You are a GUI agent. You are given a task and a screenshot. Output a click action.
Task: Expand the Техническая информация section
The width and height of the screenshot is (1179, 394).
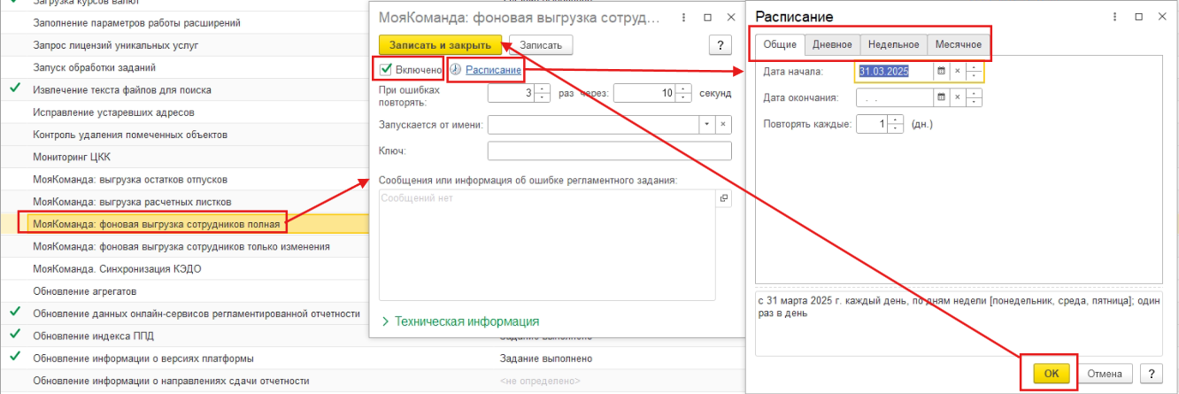(459, 321)
